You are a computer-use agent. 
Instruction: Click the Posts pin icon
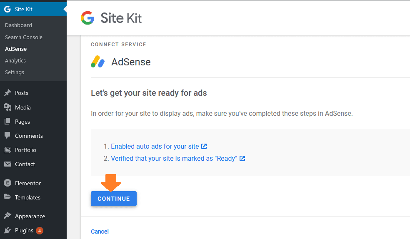coord(7,93)
